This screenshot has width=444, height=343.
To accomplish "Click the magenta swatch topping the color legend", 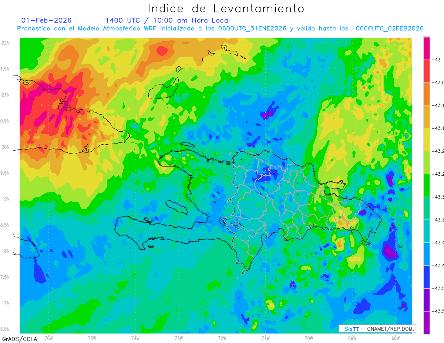I will [427, 48].
